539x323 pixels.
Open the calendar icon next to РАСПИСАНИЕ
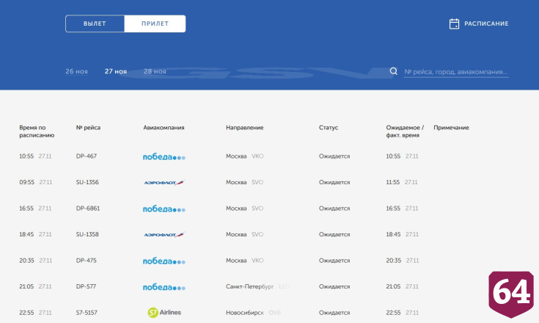(x=454, y=23)
